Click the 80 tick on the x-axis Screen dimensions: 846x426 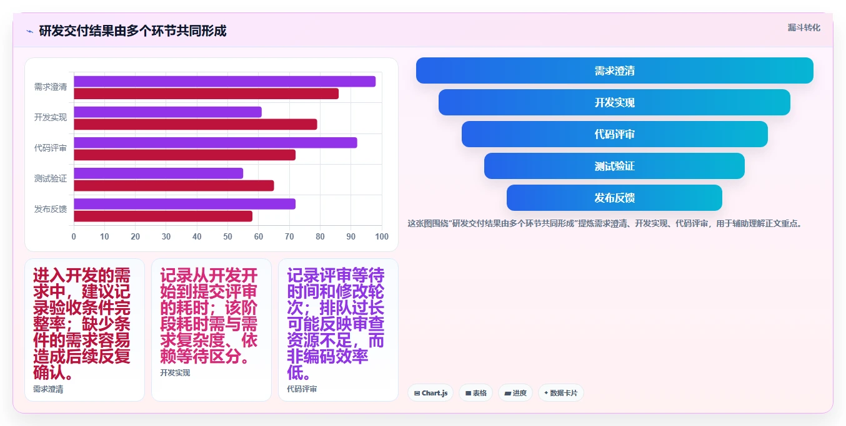pos(321,236)
